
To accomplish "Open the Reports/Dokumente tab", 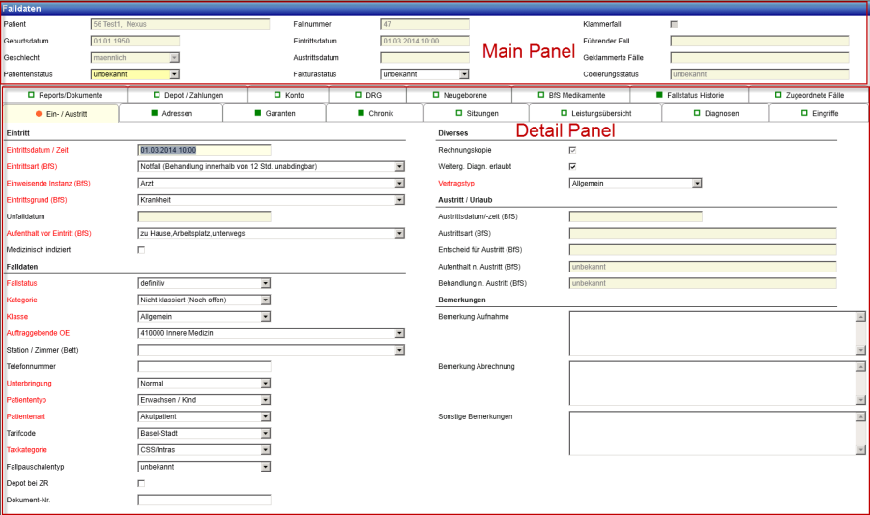I will point(65,95).
